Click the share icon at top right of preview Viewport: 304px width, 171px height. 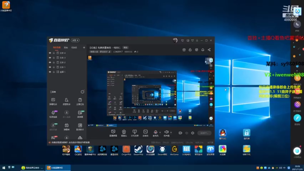[x=209, y=50]
